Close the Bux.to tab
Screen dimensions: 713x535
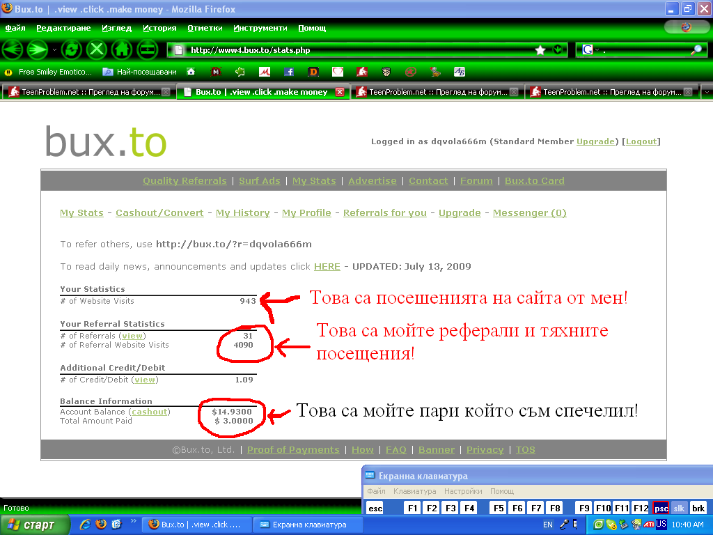click(x=340, y=92)
